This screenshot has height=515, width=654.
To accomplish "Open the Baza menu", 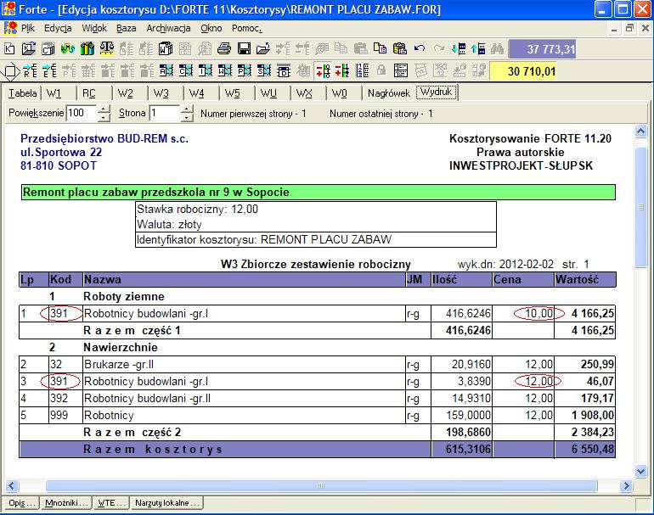I will click(126, 28).
